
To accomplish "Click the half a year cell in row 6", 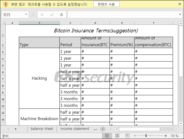I will pyautogui.click(x=70, y=72).
